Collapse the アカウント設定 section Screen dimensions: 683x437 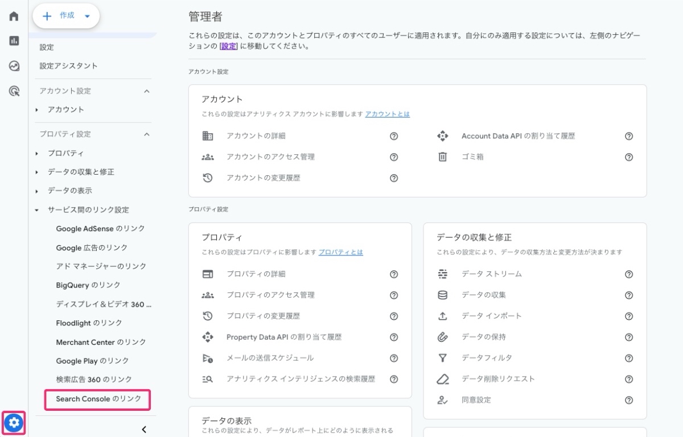(146, 90)
